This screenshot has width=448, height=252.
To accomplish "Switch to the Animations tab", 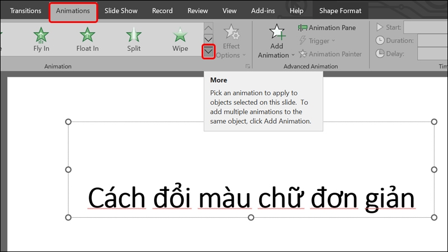I will pyautogui.click(x=73, y=11).
